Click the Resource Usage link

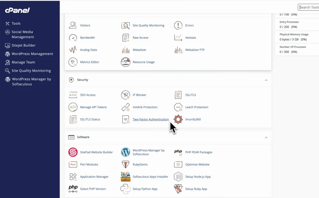(x=144, y=62)
